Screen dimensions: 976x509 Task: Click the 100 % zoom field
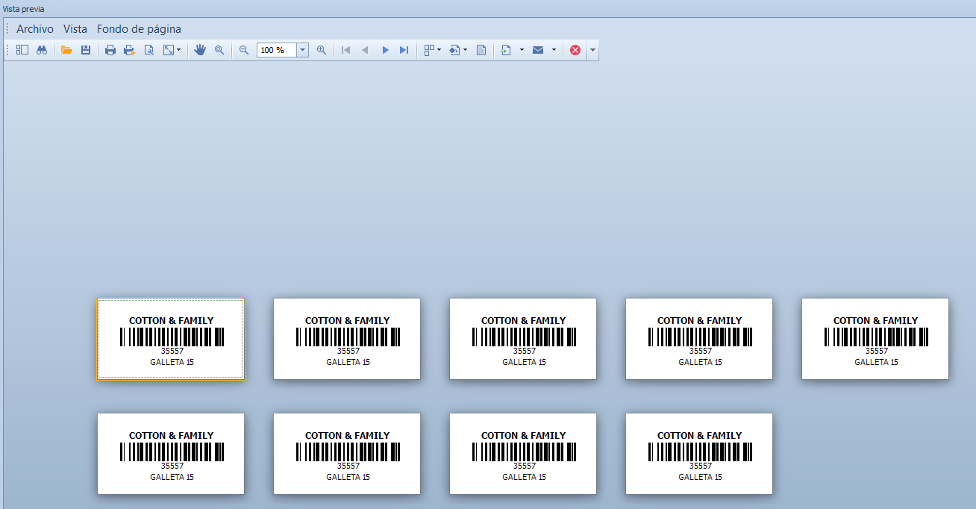[277, 50]
